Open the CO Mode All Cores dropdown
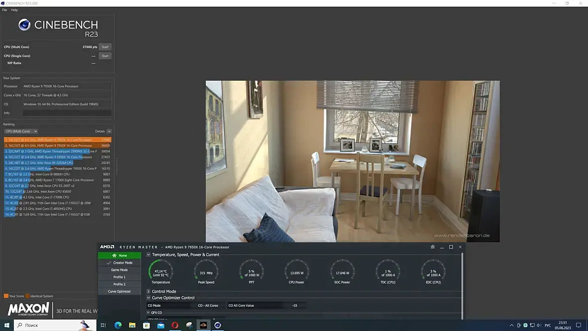 [208, 306]
